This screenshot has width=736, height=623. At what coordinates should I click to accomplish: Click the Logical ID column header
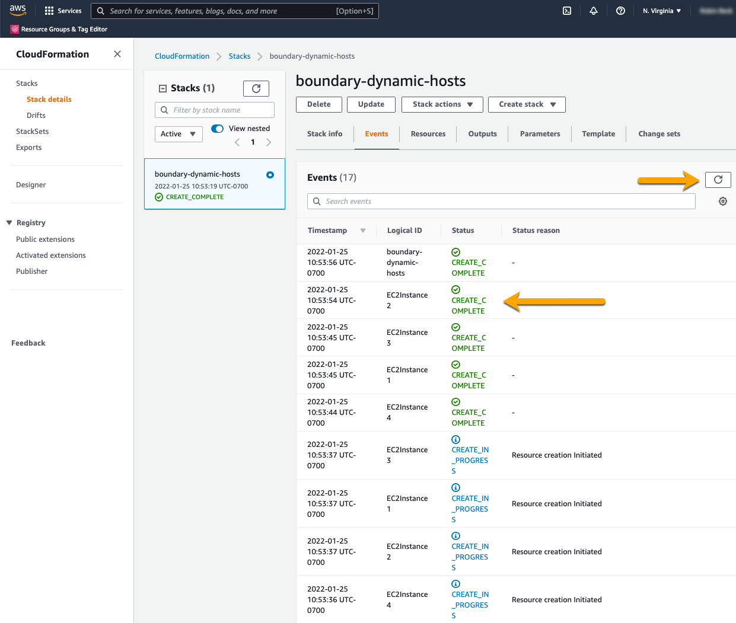pyautogui.click(x=404, y=231)
